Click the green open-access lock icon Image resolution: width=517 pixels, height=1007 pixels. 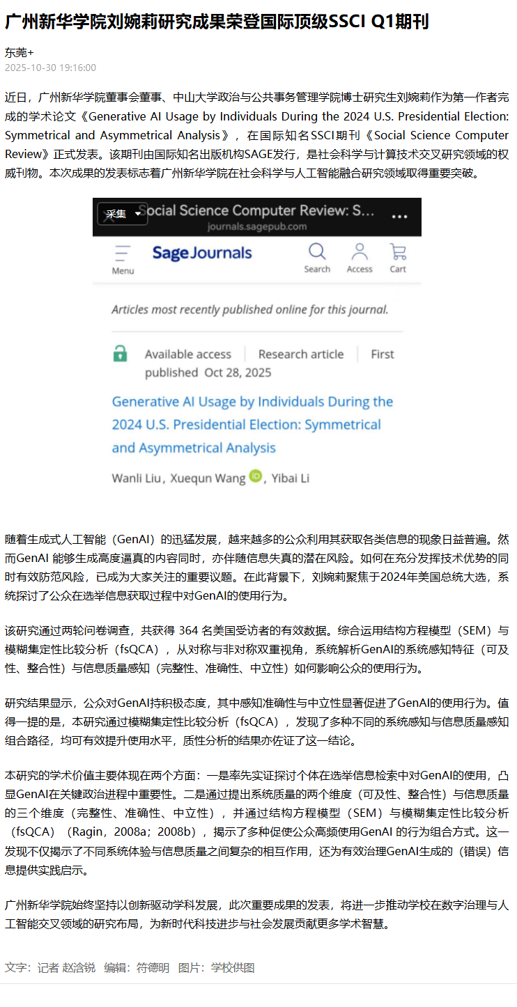[120, 354]
